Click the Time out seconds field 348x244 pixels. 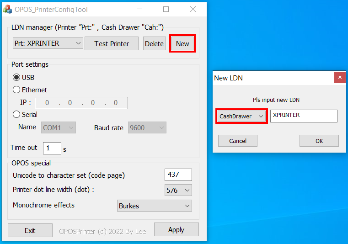point(52,148)
